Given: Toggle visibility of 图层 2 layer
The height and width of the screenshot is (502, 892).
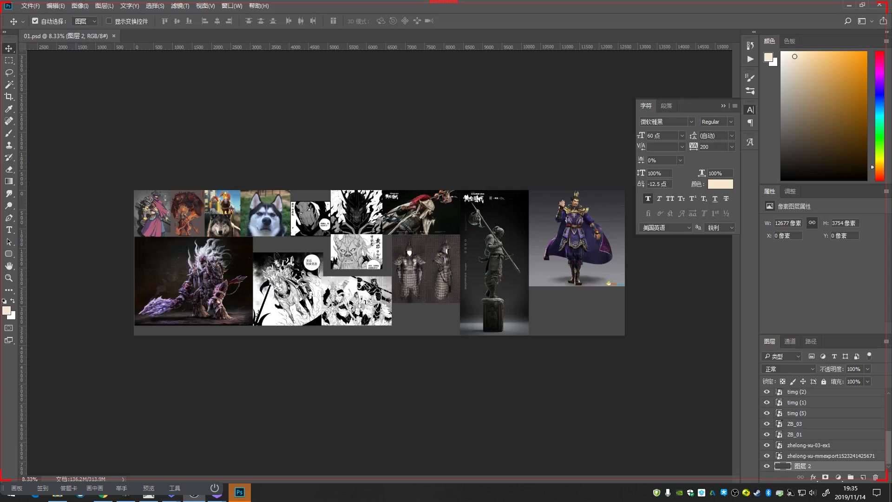Looking at the screenshot, I should (x=767, y=466).
